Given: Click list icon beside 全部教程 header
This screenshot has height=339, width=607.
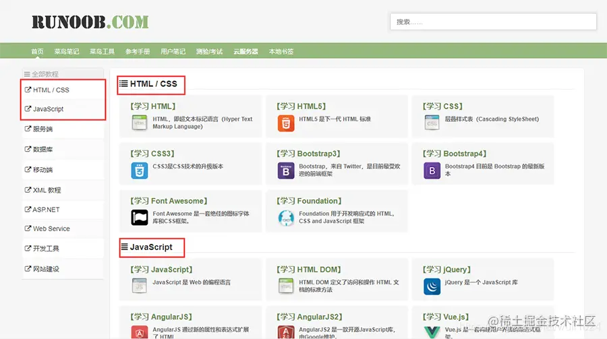Looking at the screenshot, I should [x=27, y=74].
